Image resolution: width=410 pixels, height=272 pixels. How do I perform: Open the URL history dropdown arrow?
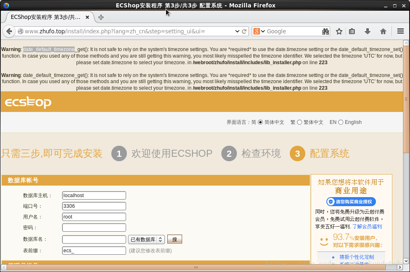237,31
